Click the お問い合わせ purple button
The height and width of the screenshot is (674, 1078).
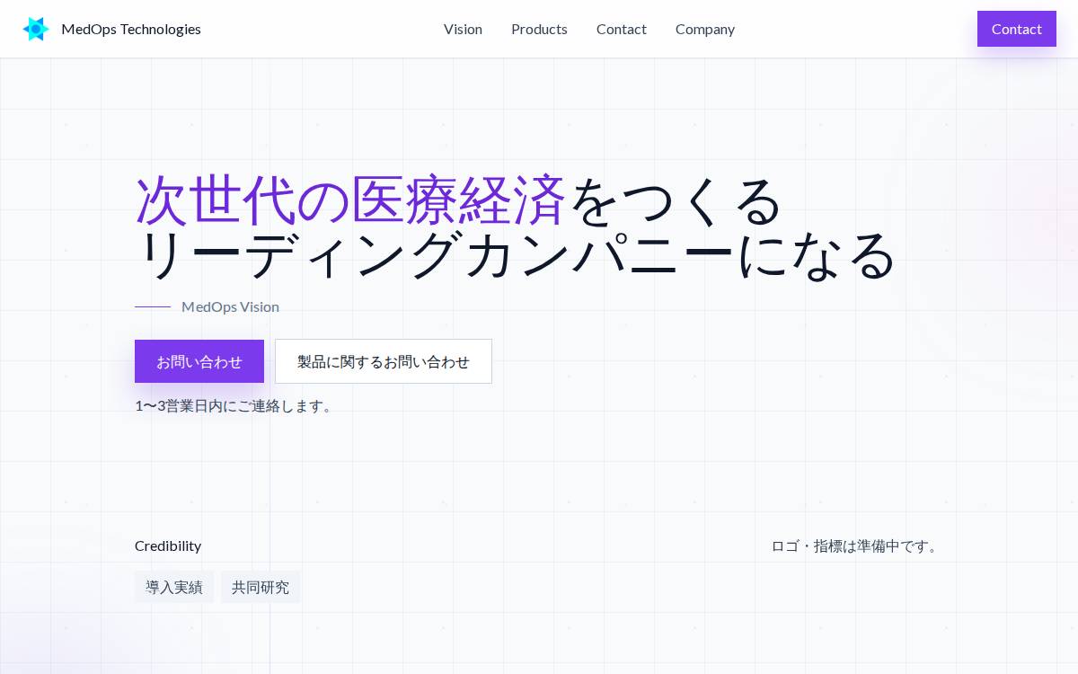click(x=199, y=361)
